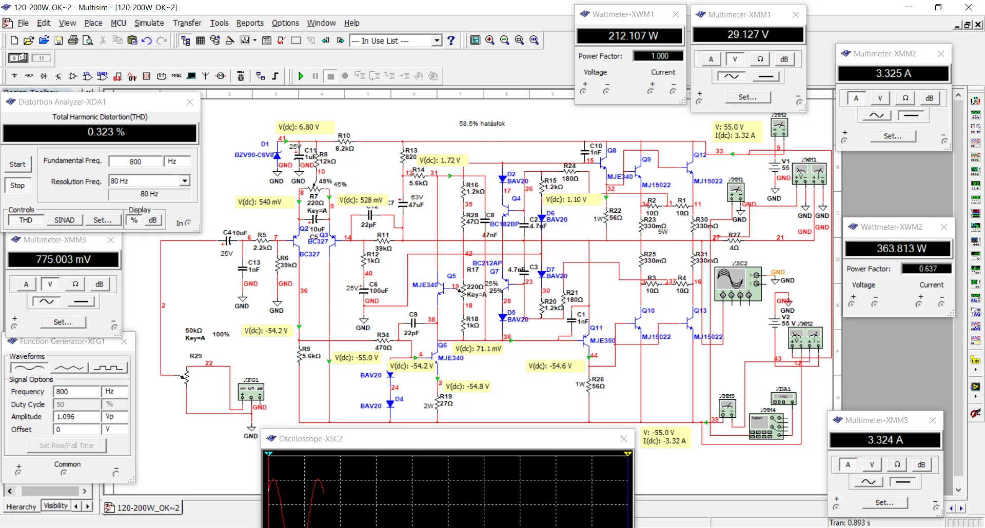Open the Reports menu
The image size is (985, 528).
coord(250,23)
